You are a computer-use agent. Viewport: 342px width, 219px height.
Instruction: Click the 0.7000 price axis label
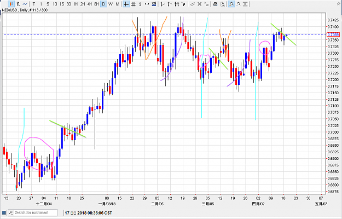[333, 132]
